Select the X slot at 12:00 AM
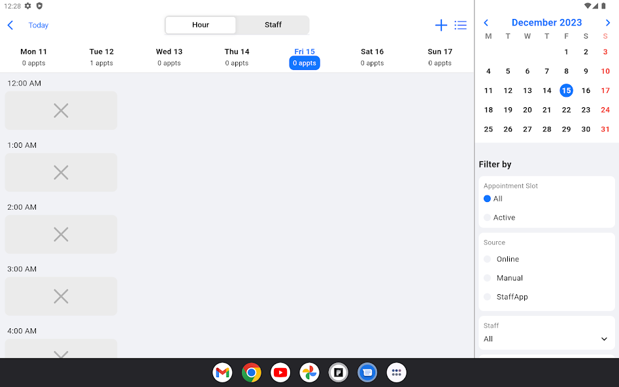 [61, 110]
